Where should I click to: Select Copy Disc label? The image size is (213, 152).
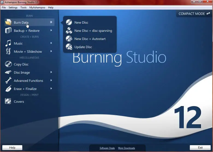(21, 64)
